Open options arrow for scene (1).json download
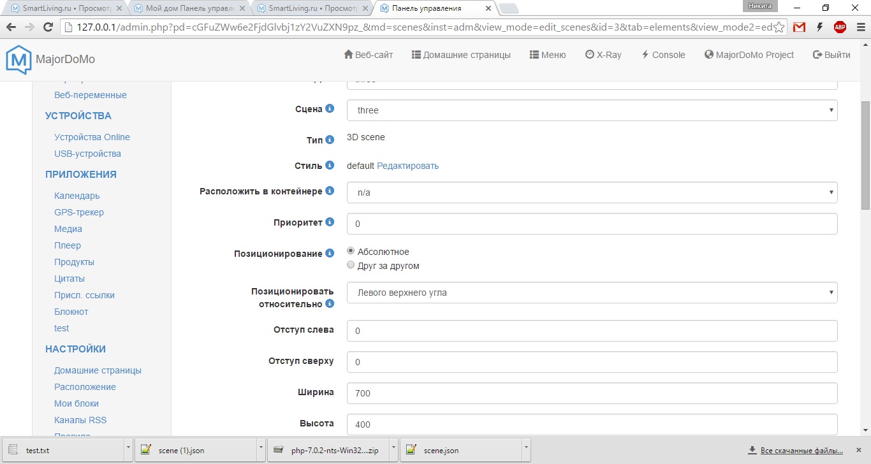 coord(261,450)
